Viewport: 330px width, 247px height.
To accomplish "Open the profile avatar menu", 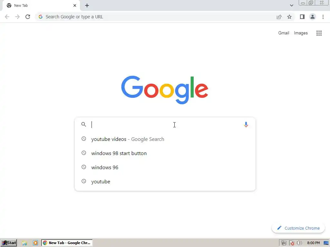I will (x=313, y=17).
